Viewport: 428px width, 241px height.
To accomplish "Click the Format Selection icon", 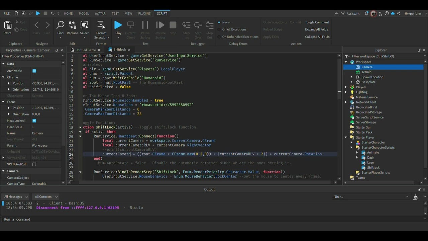I will 101,25.
